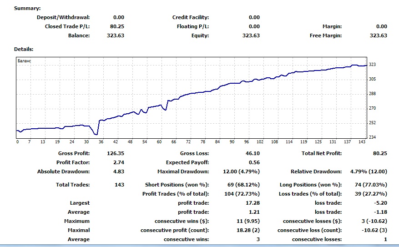Click the Profit Trades value 104 (72.73%)
The width and height of the screenshot is (399, 247).
click(x=242, y=194)
